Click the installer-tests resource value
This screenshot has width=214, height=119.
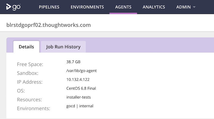[78, 97]
